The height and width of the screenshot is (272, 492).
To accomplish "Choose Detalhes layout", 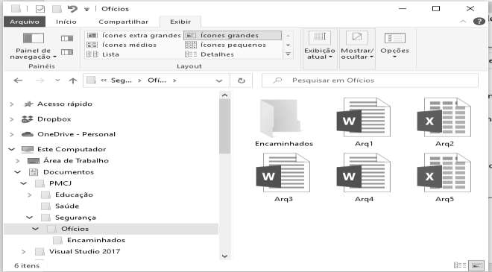I will tap(209, 54).
